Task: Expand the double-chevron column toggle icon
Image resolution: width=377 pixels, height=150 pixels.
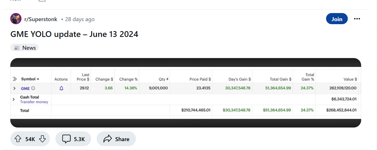Action: coord(15,79)
